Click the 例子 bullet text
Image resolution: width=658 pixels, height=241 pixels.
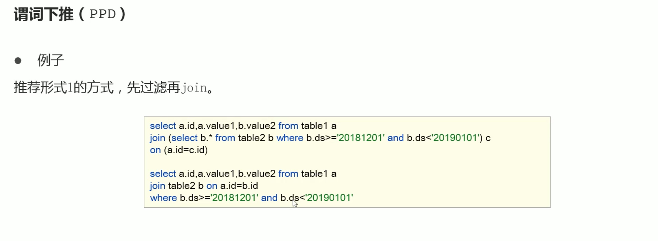(x=51, y=60)
